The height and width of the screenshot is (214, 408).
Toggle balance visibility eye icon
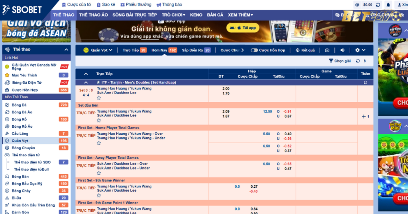point(357,5)
